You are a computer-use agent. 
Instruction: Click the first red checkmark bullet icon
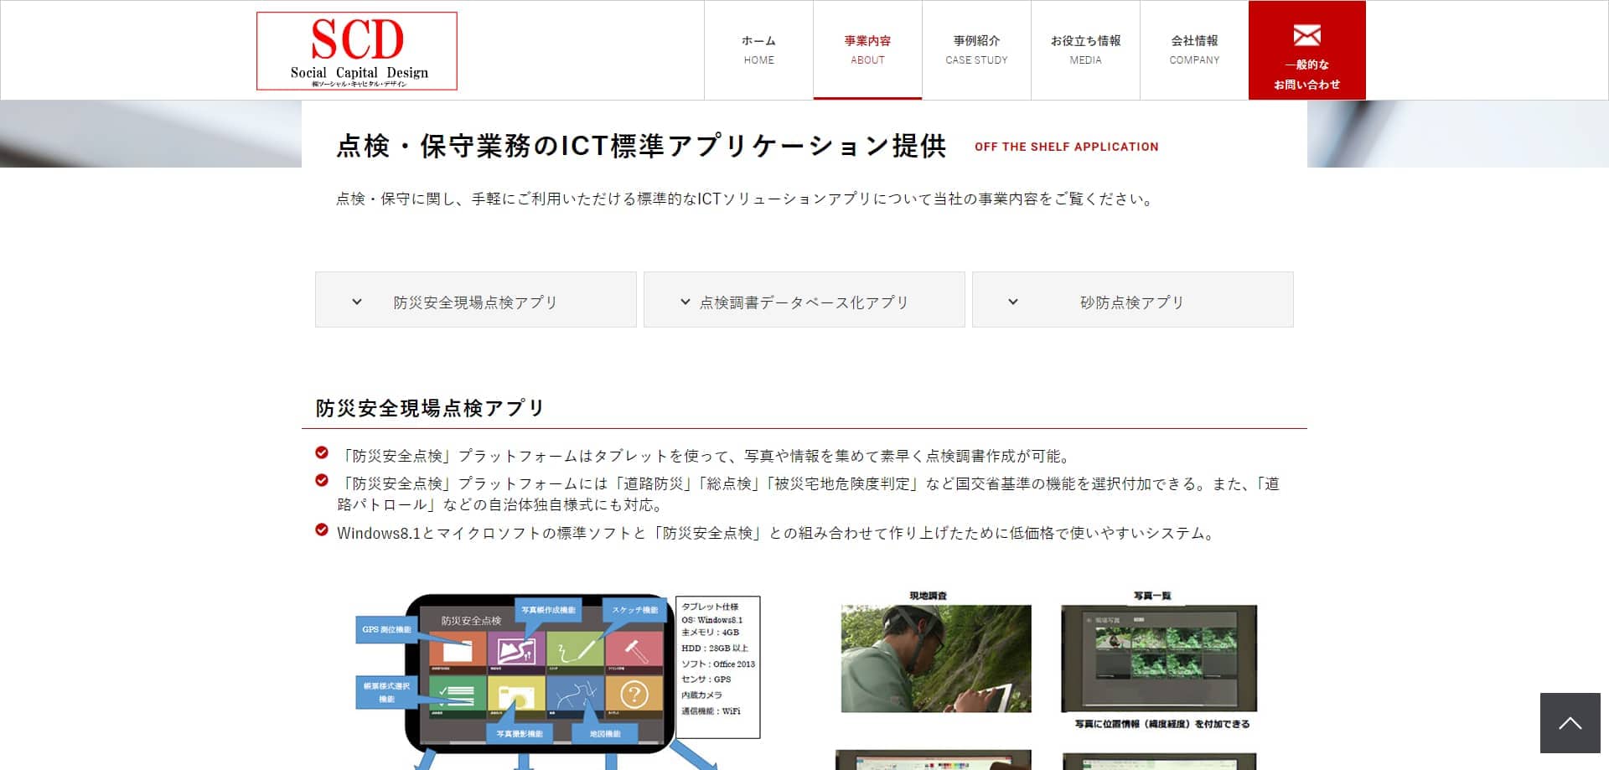[x=322, y=453]
